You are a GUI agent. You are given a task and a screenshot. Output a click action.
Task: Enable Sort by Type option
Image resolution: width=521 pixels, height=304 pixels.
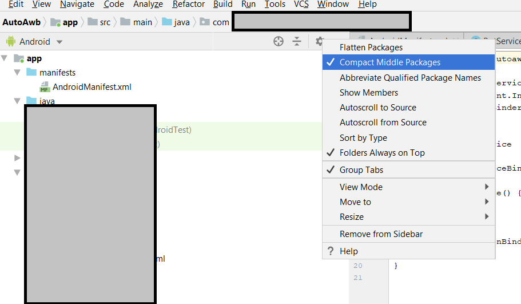pos(409,138)
